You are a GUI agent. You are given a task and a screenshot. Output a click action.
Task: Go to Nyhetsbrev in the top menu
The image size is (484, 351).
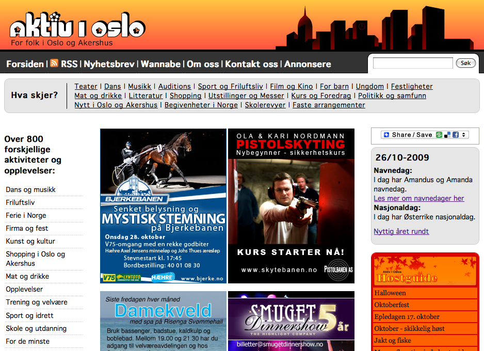coord(109,64)
